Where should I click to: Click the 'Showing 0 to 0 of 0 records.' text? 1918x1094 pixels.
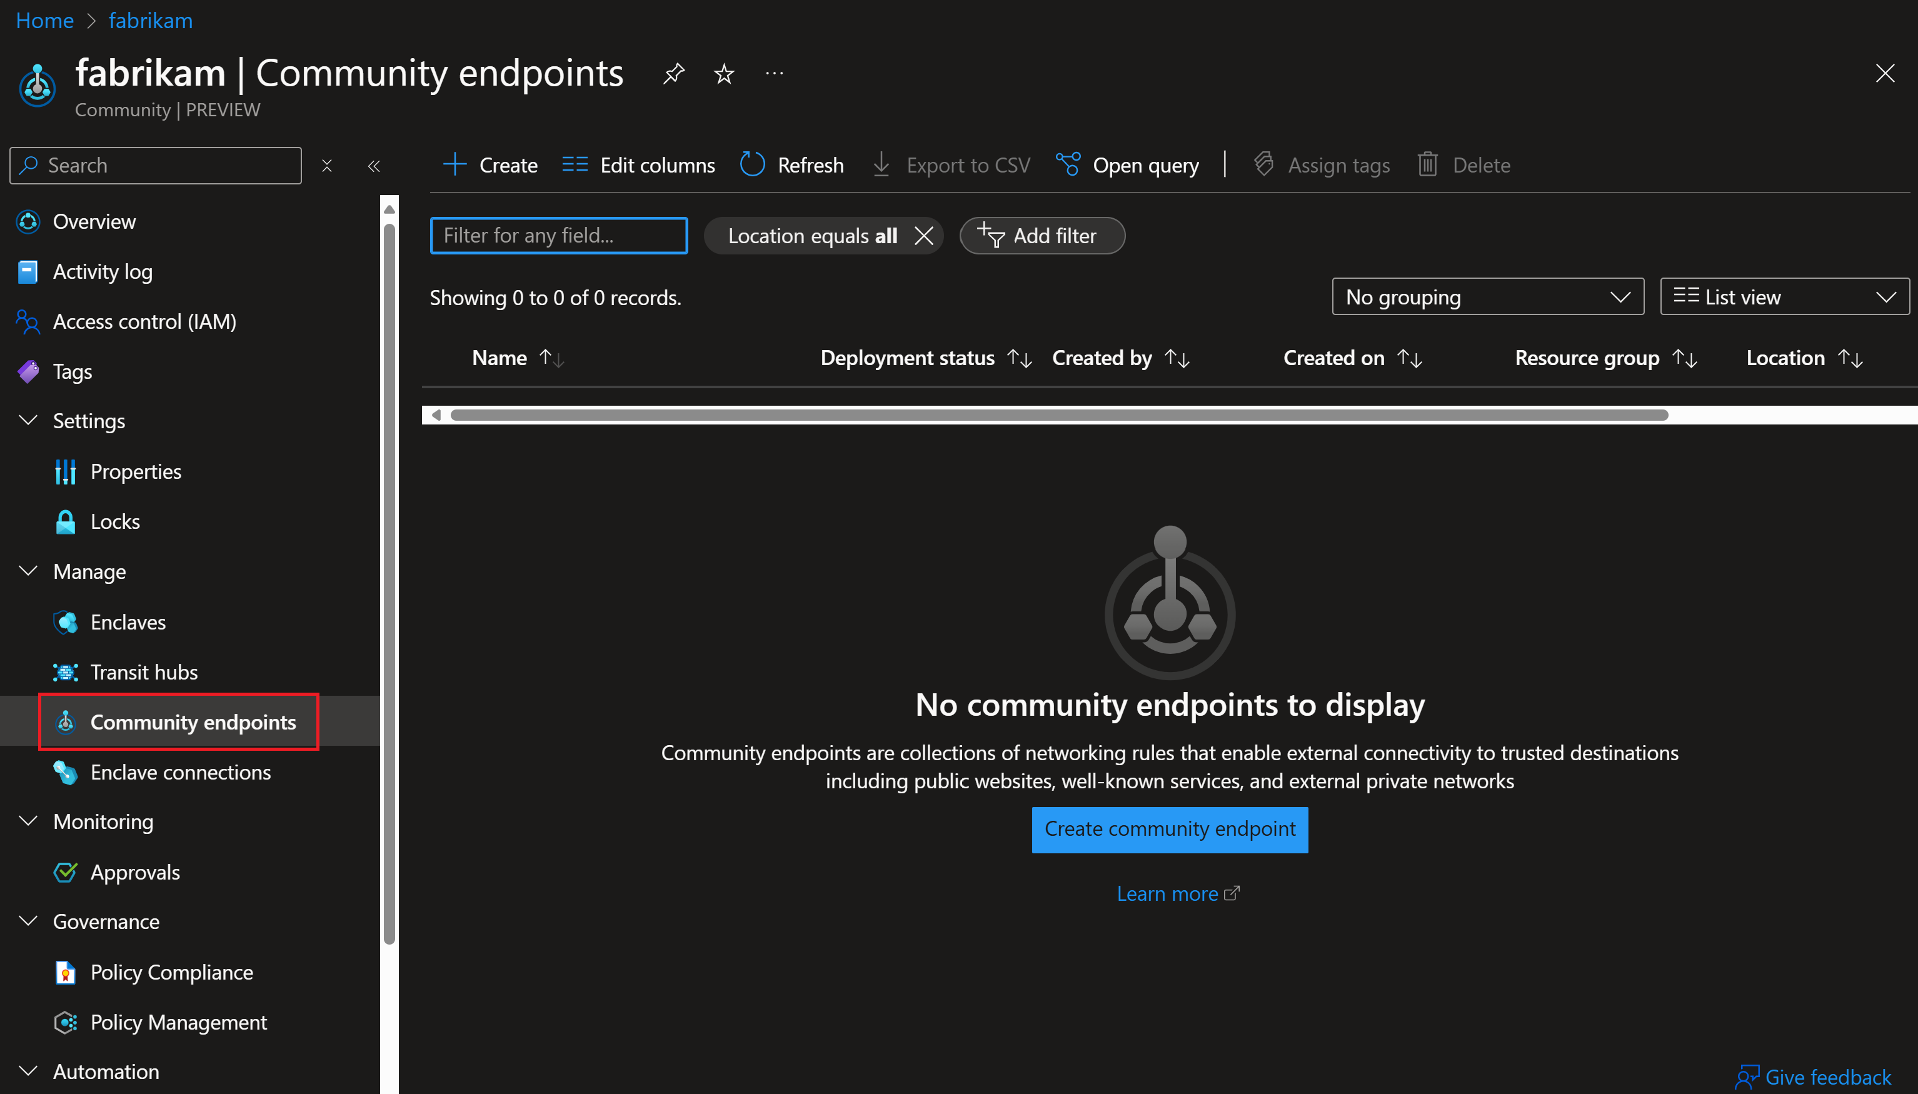[555, 298]
